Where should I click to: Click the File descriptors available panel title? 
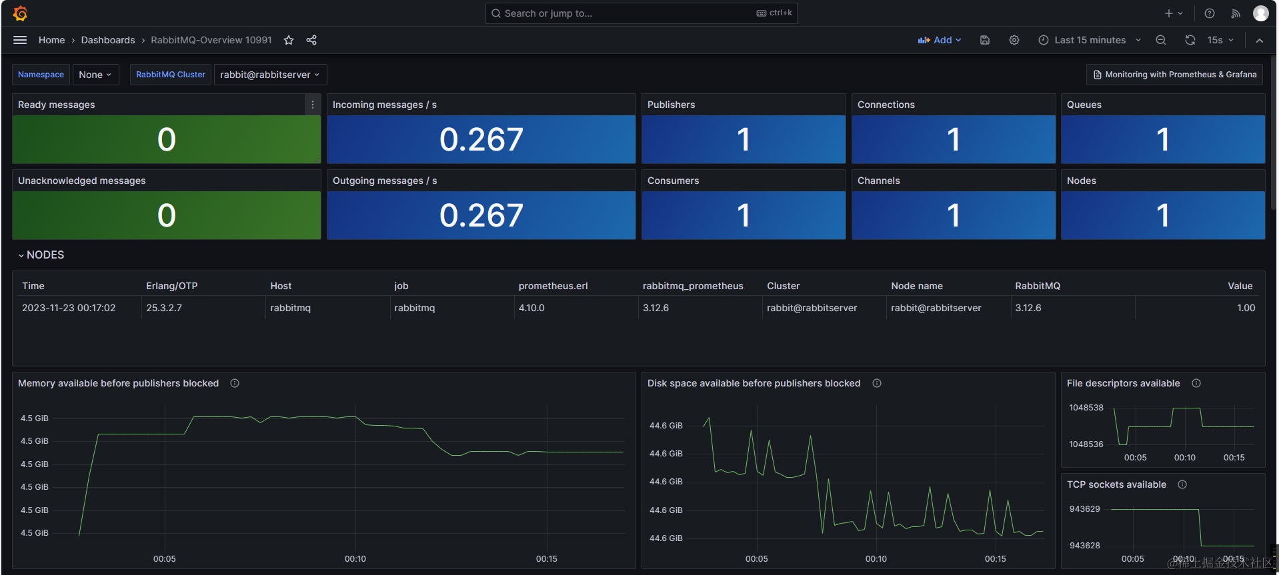click(1124, 383)
